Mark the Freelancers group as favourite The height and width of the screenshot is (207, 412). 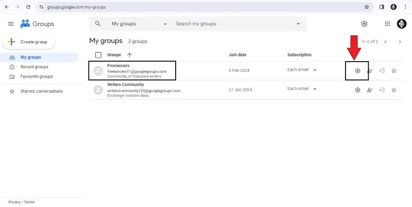coord(394,71)
